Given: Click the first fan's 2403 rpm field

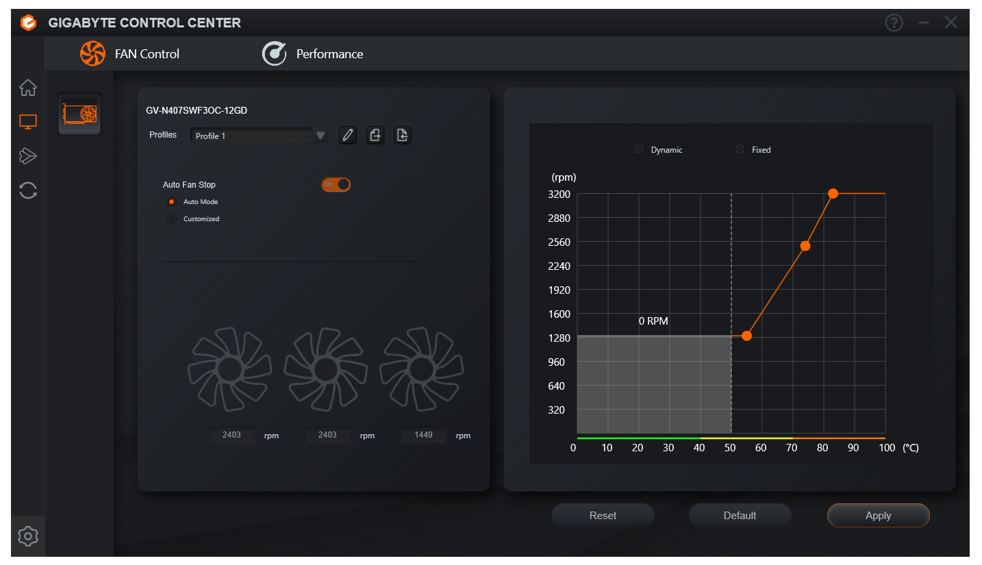Looking at the screenshot, I should tap(231, 435).
